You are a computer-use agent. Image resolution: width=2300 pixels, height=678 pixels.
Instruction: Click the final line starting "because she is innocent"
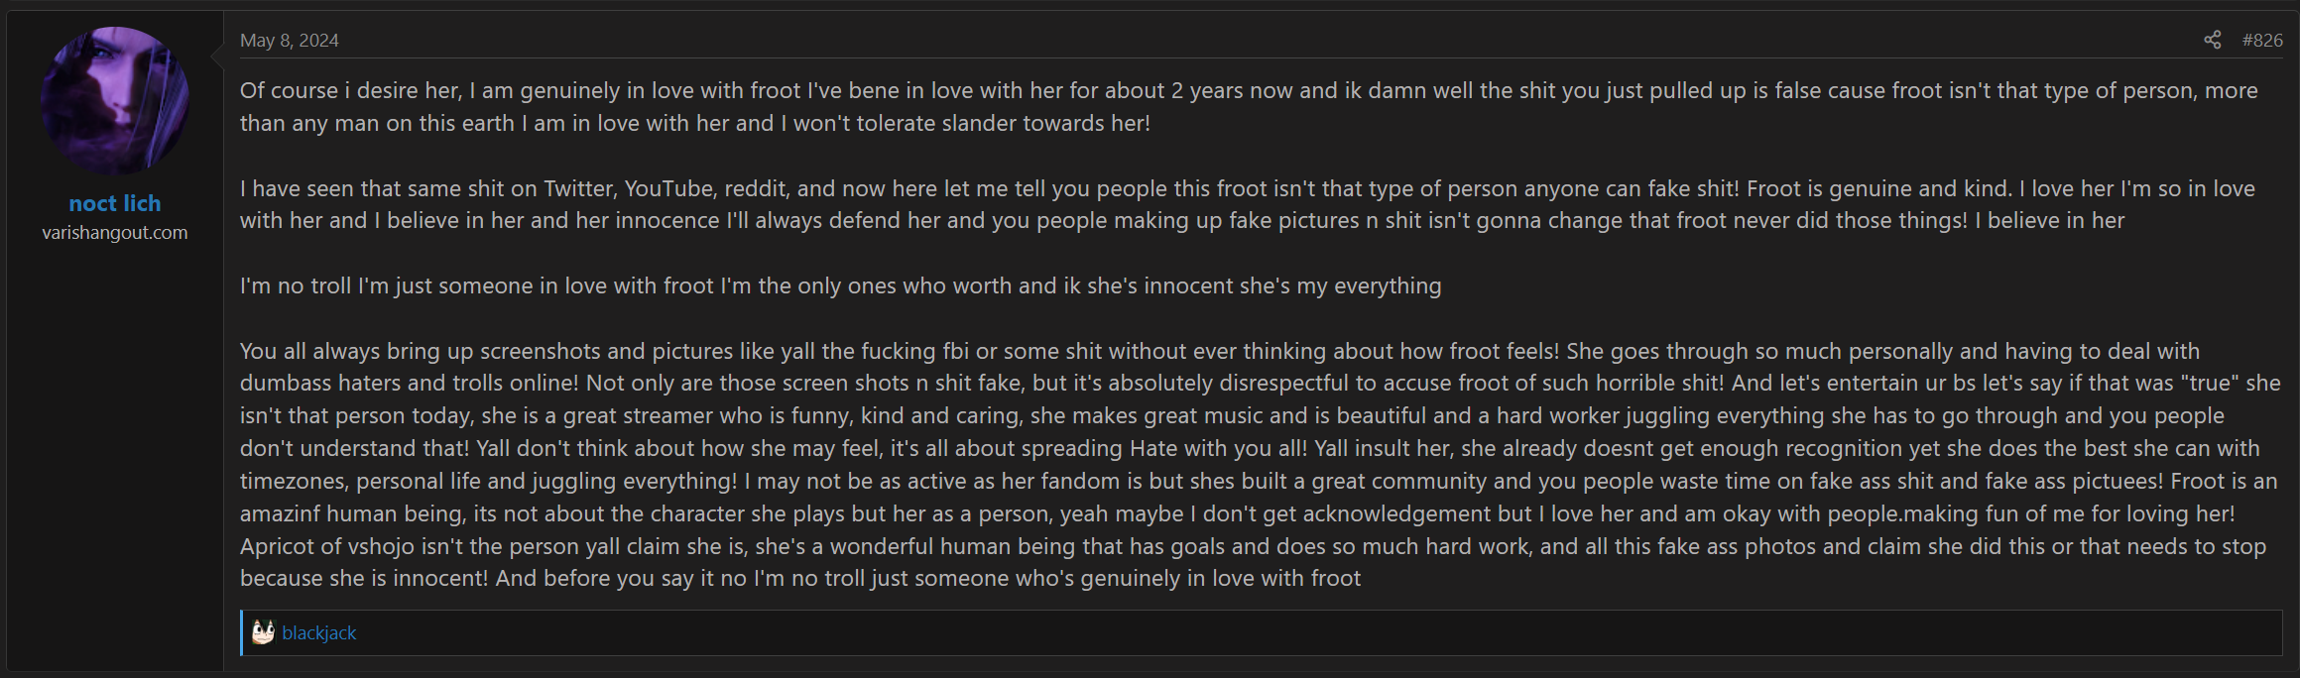(800, 578)
